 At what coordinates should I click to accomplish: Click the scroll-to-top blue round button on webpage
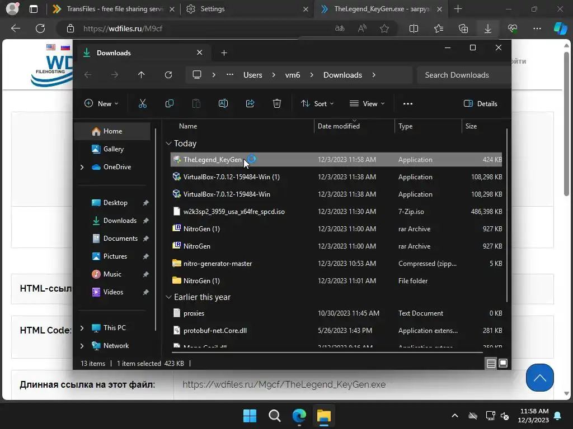(x=540, y=378)
